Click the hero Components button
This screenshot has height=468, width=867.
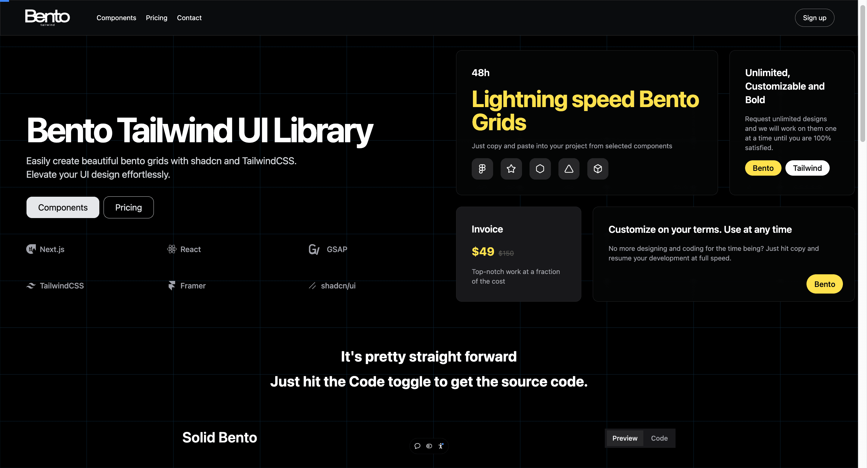point(63,208)
